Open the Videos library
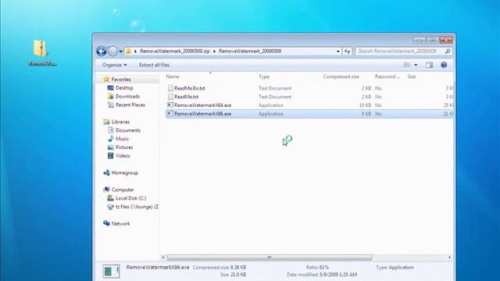This screenshot has height=281, width=500. pyautogui.click(x=123, y=156)
